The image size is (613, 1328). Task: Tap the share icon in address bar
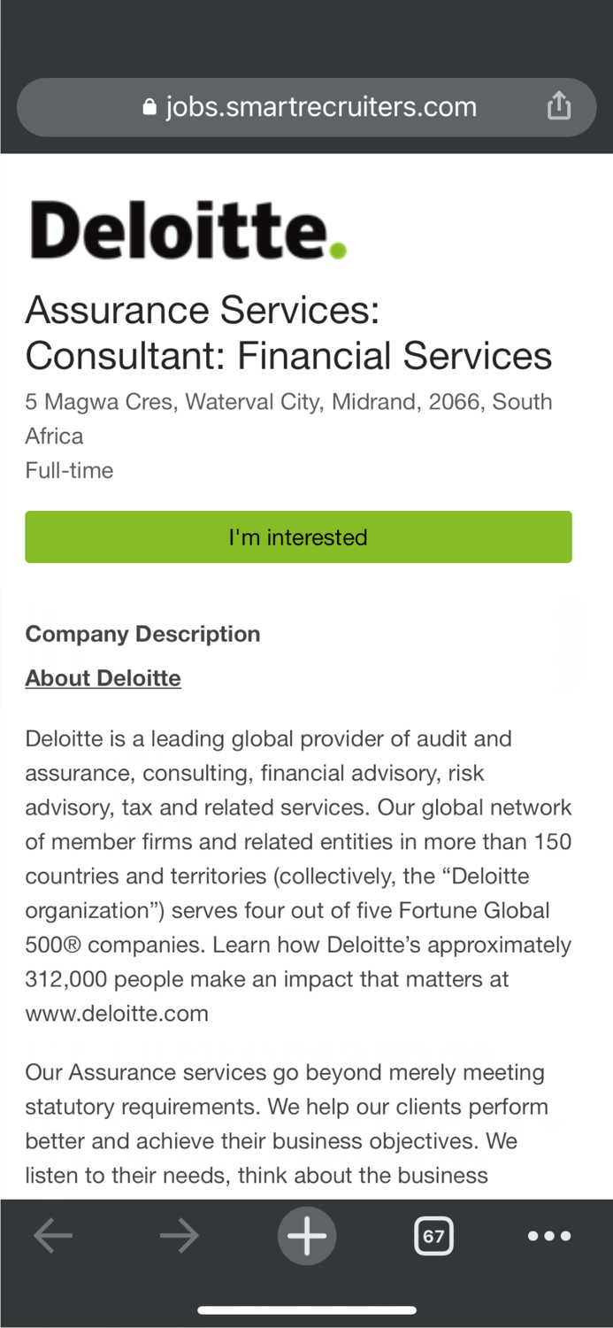[x=558, y=107]
